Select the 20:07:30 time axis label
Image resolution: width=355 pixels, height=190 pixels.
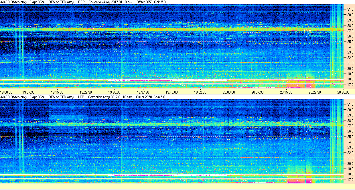(257, 92)
